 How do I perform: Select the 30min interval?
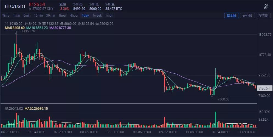[50, 16]
